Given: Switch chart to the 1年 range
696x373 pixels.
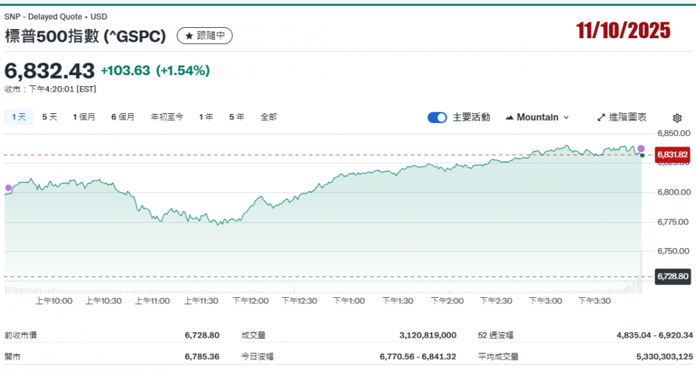Looking at the screenshot, I should [x=206, y=117].
